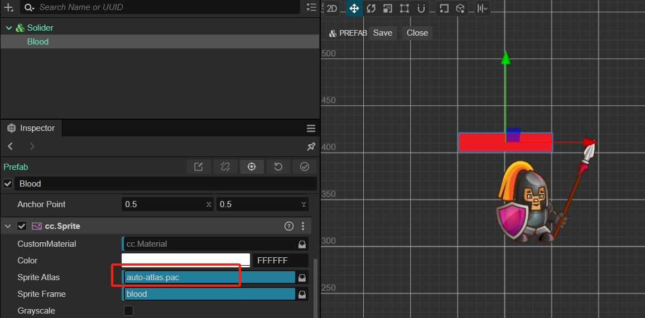Collapse the Solider node
The image size is (645, 318).
[8, 28]
